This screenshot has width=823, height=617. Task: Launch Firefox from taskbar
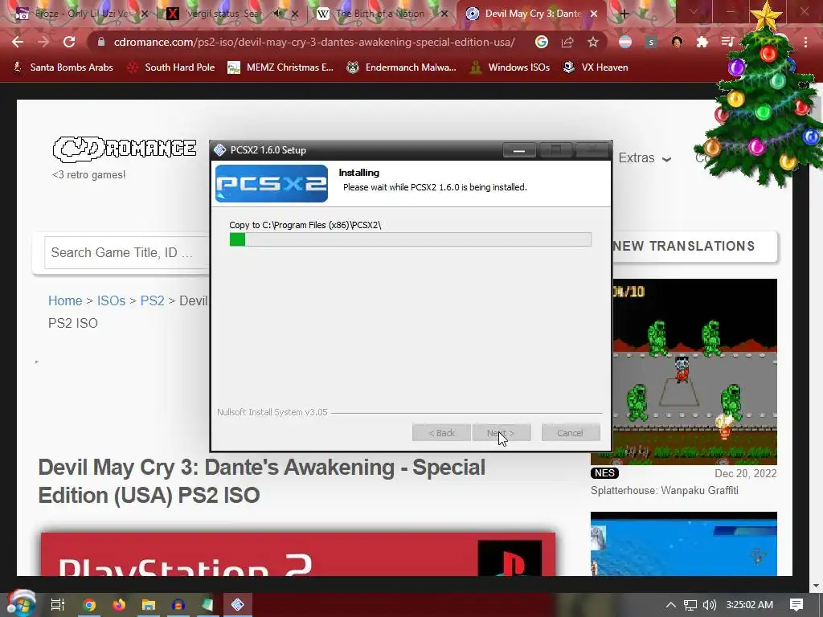pos(119,605)
